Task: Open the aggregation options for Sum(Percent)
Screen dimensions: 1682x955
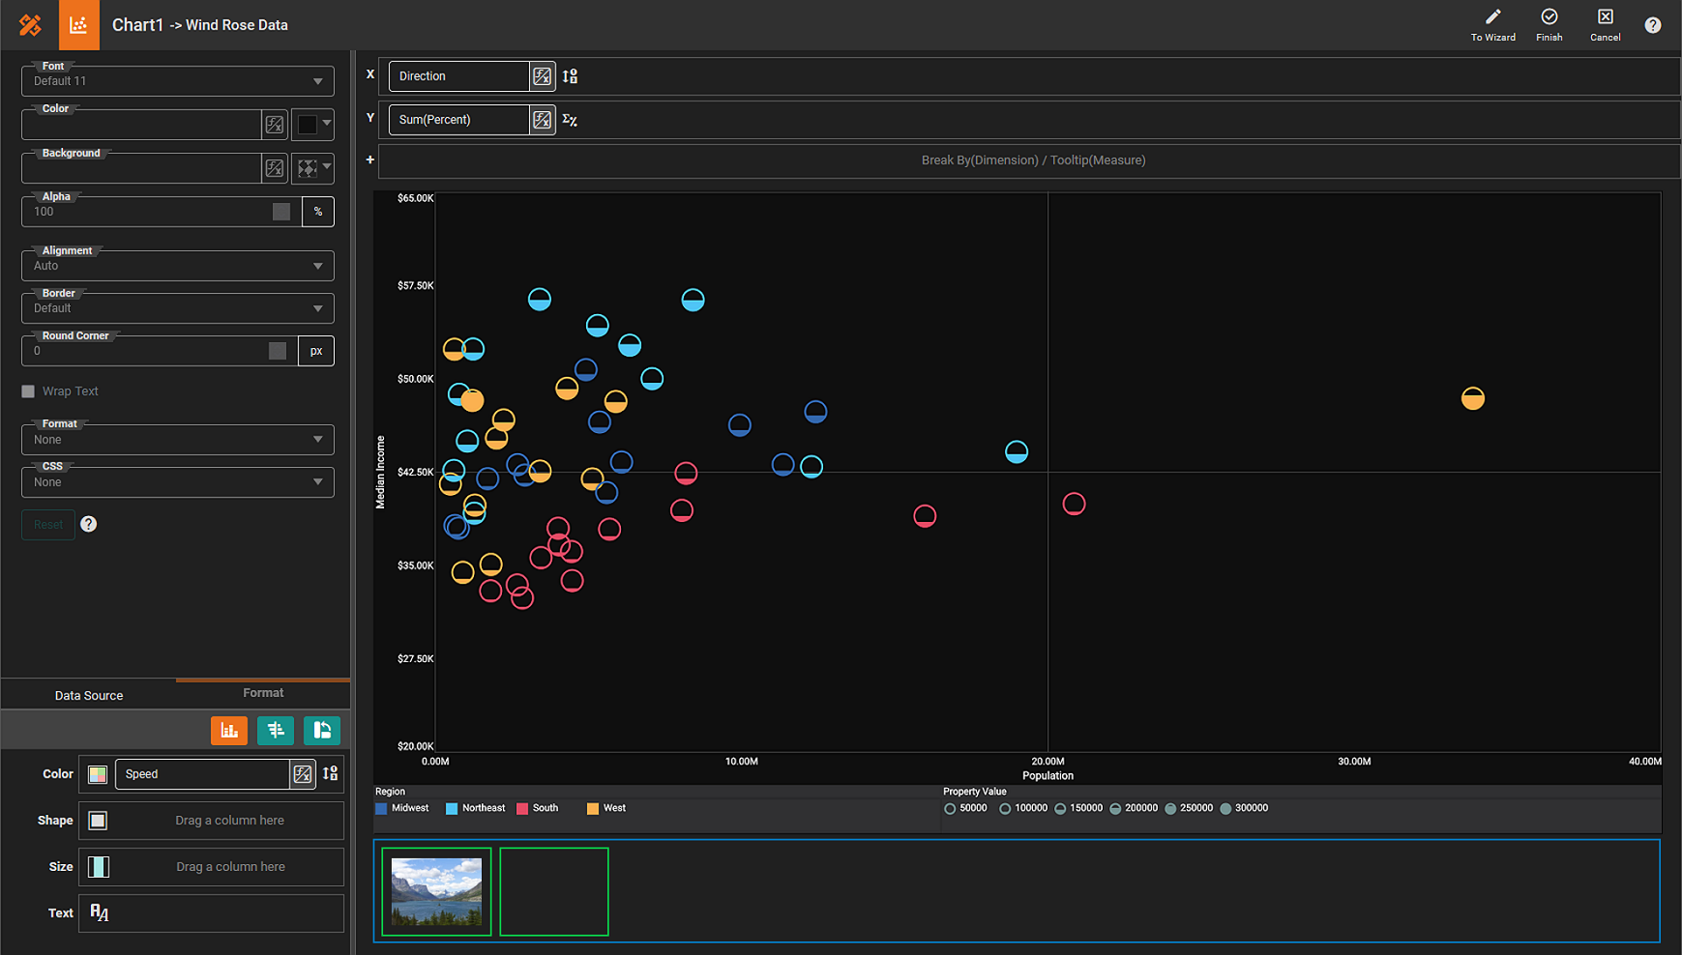Action: [x=570, y=120]
